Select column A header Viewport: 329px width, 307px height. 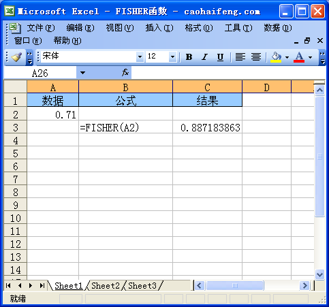coord(52,87)
